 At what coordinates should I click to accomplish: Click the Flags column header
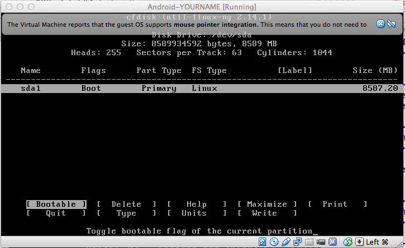click(93, 70)
